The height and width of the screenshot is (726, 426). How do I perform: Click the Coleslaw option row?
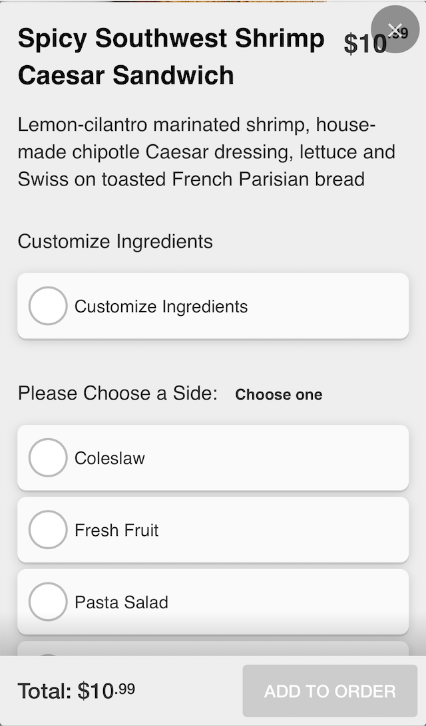click(213, 457)
